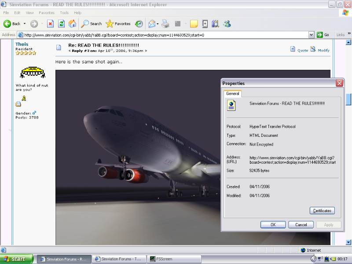Expand the Back button history dropdown arrow

tap(25, 24)
